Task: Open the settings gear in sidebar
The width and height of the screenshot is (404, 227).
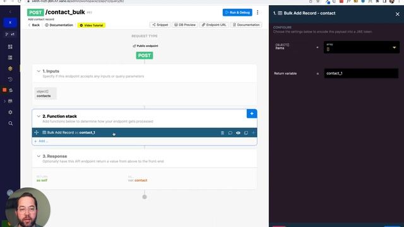Action: coord(10,112)
